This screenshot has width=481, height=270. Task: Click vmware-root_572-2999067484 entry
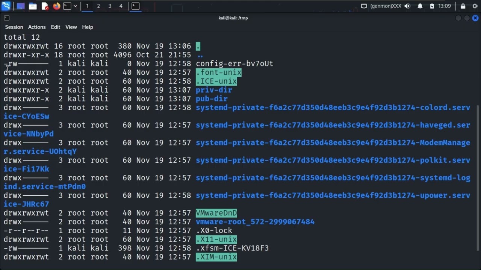[255, 222]
